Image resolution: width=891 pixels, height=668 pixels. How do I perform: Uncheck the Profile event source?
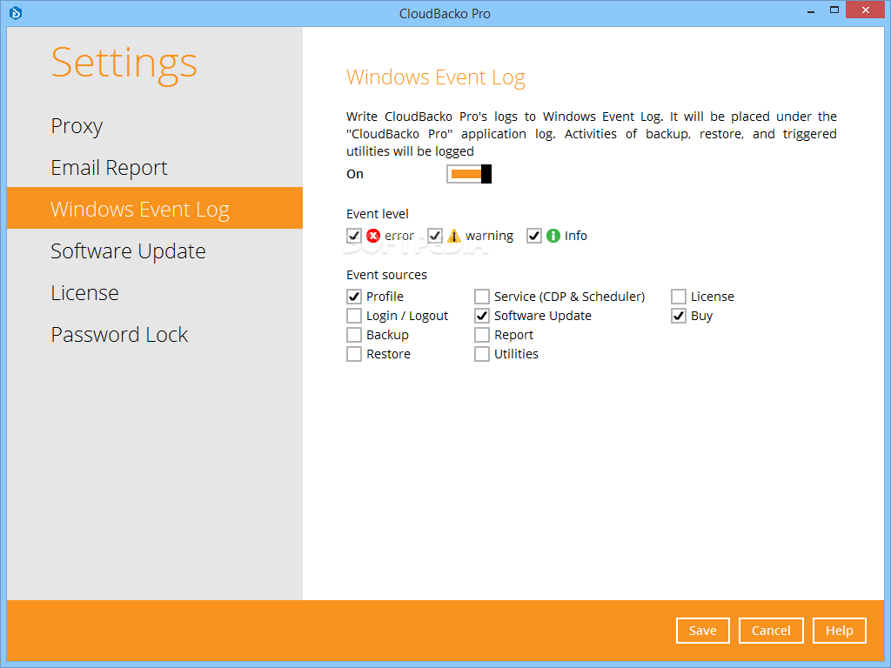point(354,297)
